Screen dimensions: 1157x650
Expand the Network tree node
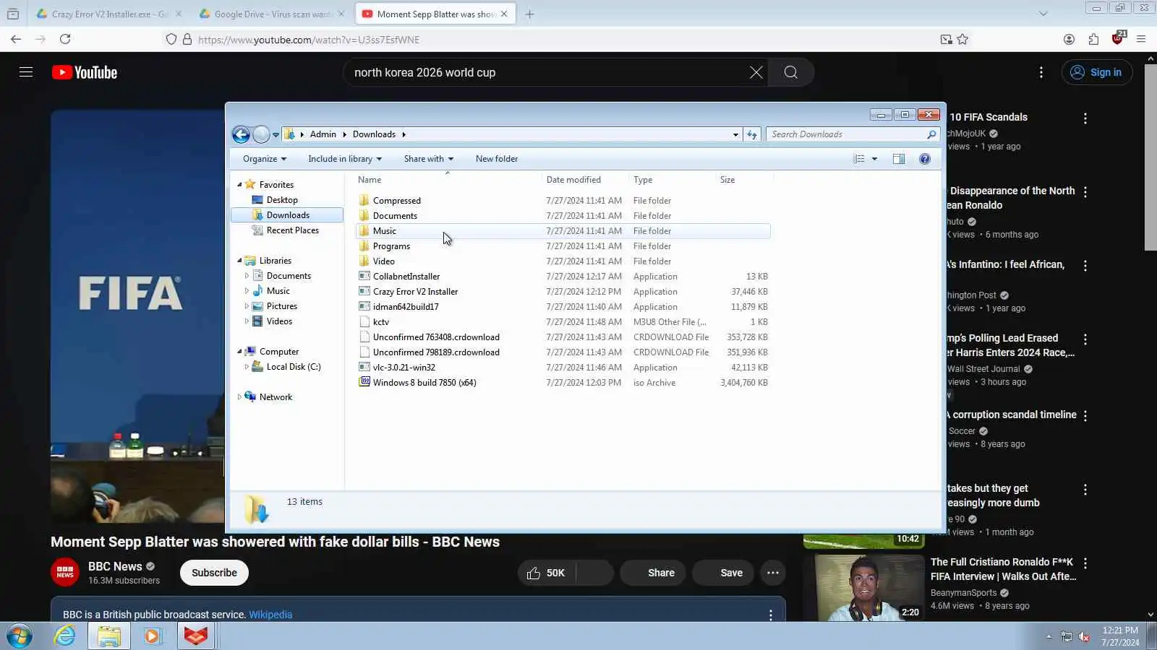pyautogui.click(x=239, y=397)
